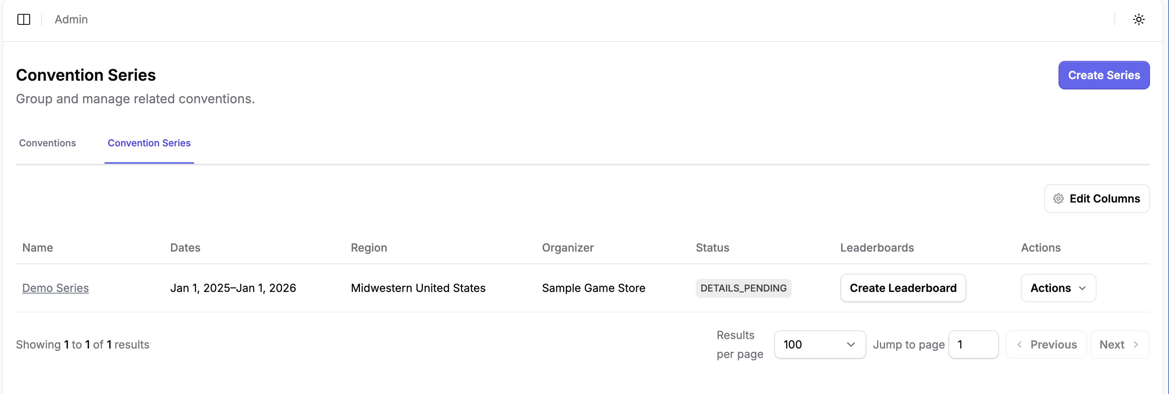This screenshot has height=394, width=1169.
Task: Click the DETAILS_PENDING status badge
Action: [x=743, y=288]
